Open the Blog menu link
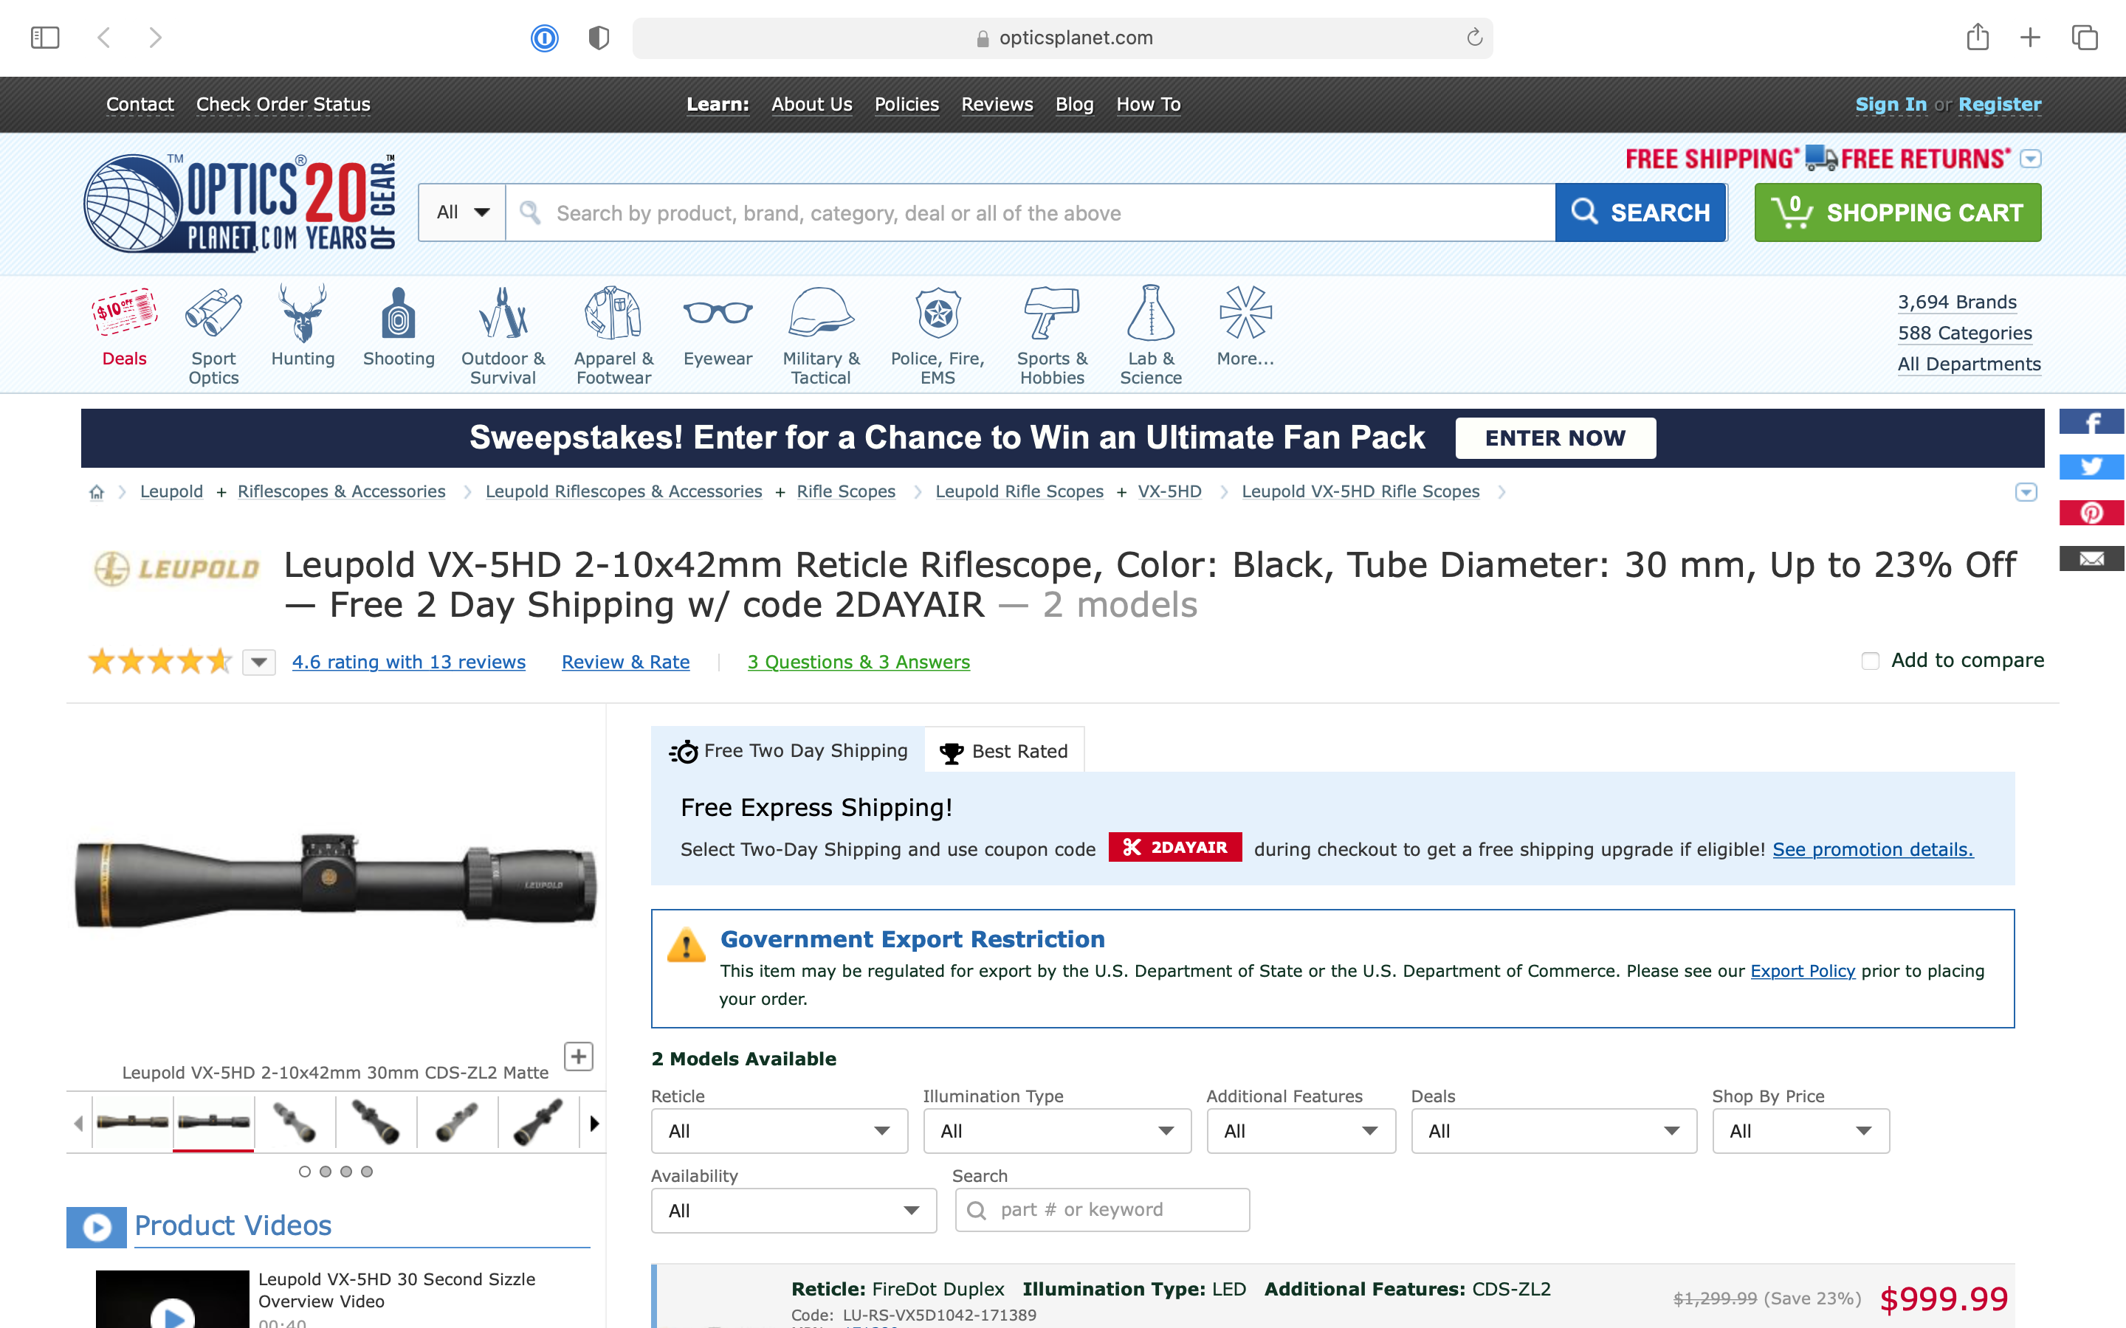2126x1328 pixels. coord(1074,105)
